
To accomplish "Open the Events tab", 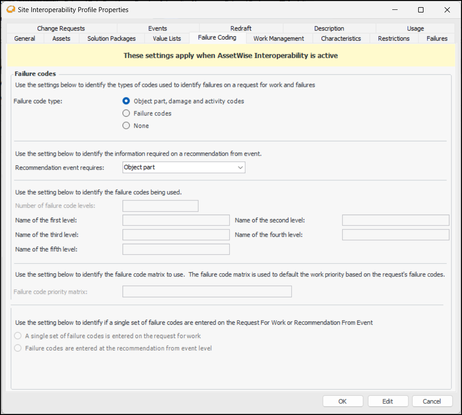I will click(x=157, y=29).
